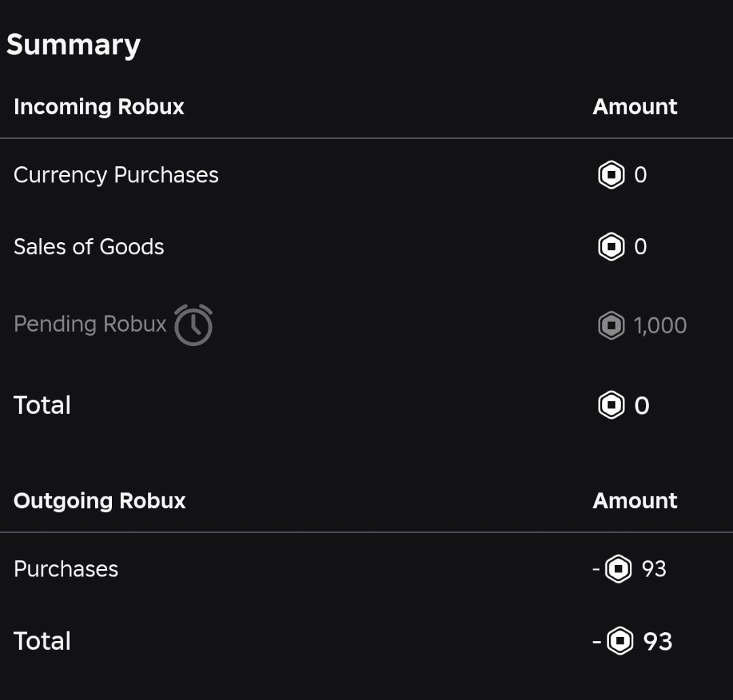Screen dimensions: 733x700
Task: Click the Outgoing Total label
Action: pyautogui.click(x=42, y=641)
